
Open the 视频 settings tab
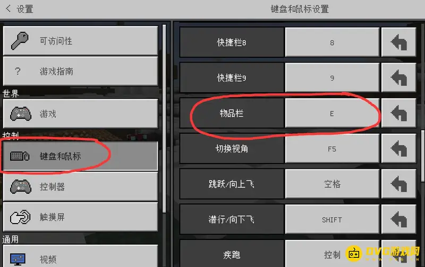pyautogui.click(x=80, y=257)
